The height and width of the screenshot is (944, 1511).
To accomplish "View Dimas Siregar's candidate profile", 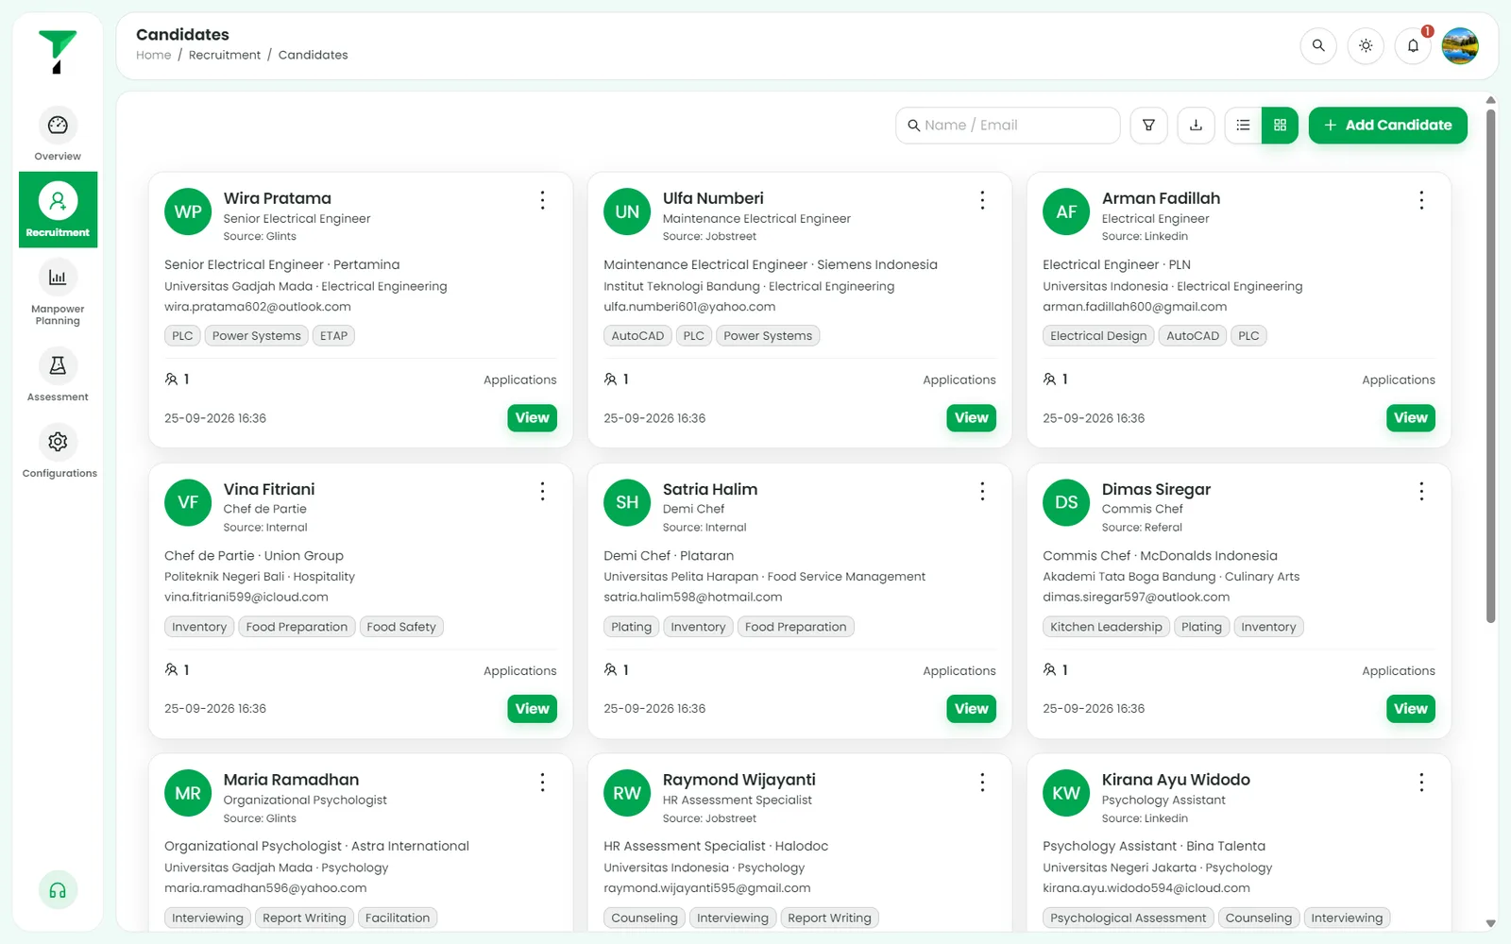I will (x=1410, y=708).
